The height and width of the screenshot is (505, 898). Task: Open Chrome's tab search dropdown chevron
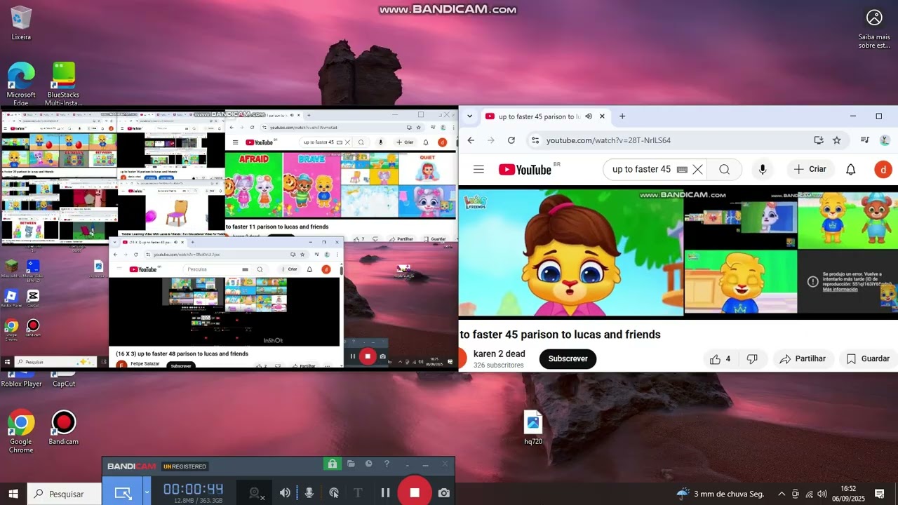point(469,116)
